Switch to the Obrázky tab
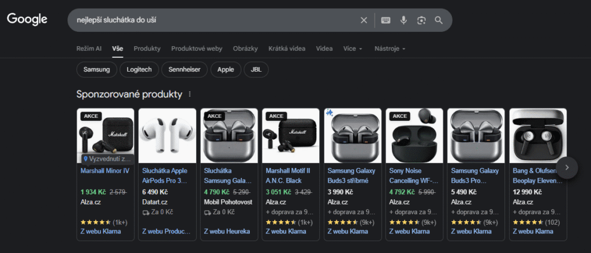Screen dimensions: 591x253 click(245, 49)
